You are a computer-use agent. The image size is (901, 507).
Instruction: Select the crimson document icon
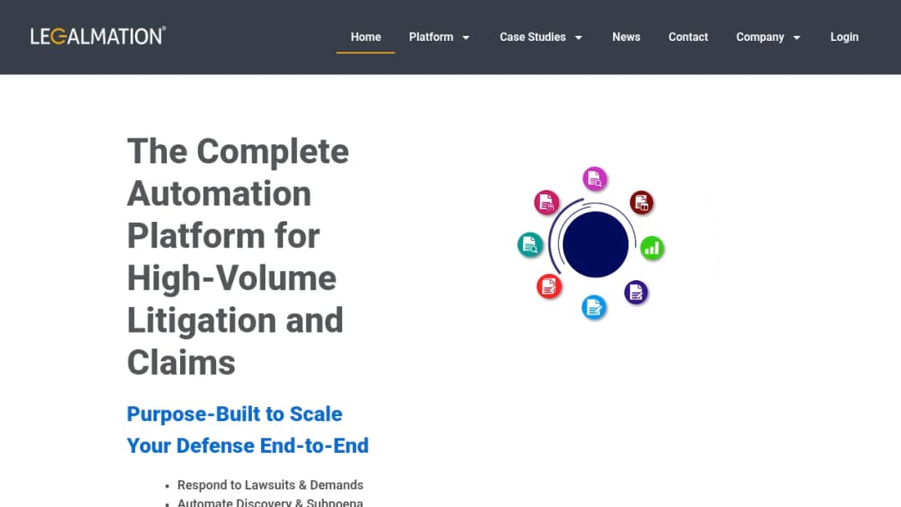tap(546, 202)
